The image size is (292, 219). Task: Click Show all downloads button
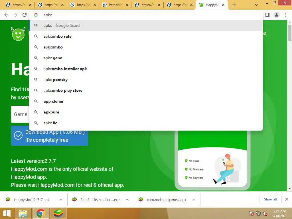270,199
